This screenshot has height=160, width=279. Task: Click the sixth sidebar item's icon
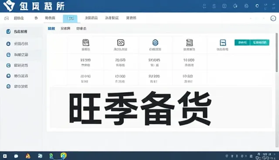pyautogui.click(x=8, y=87)
